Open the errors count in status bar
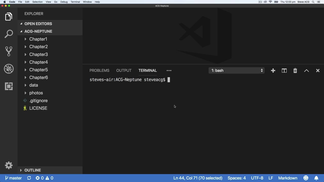The image size is (324, 182). coord(39,178)
